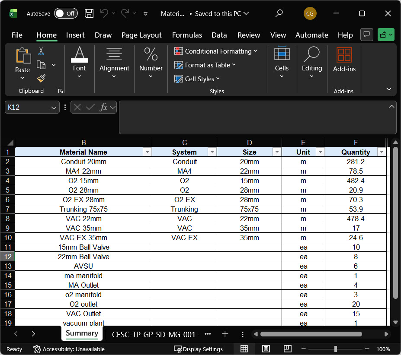401x355 pixels.
Task: Collapse the formula bar chevron
Action: 391,107
